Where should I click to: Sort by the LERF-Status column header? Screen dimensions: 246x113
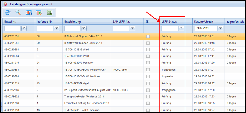click(x=169, y=22)
